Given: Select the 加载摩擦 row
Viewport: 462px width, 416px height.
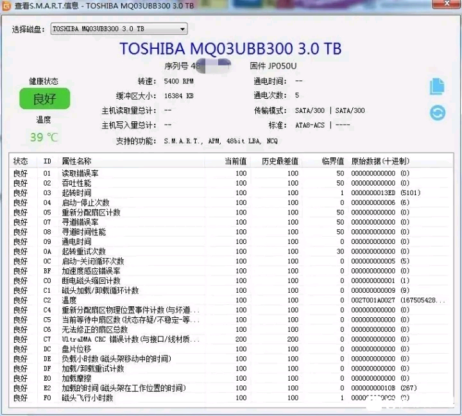Looking at the screenshot, I should click(231, 378).
